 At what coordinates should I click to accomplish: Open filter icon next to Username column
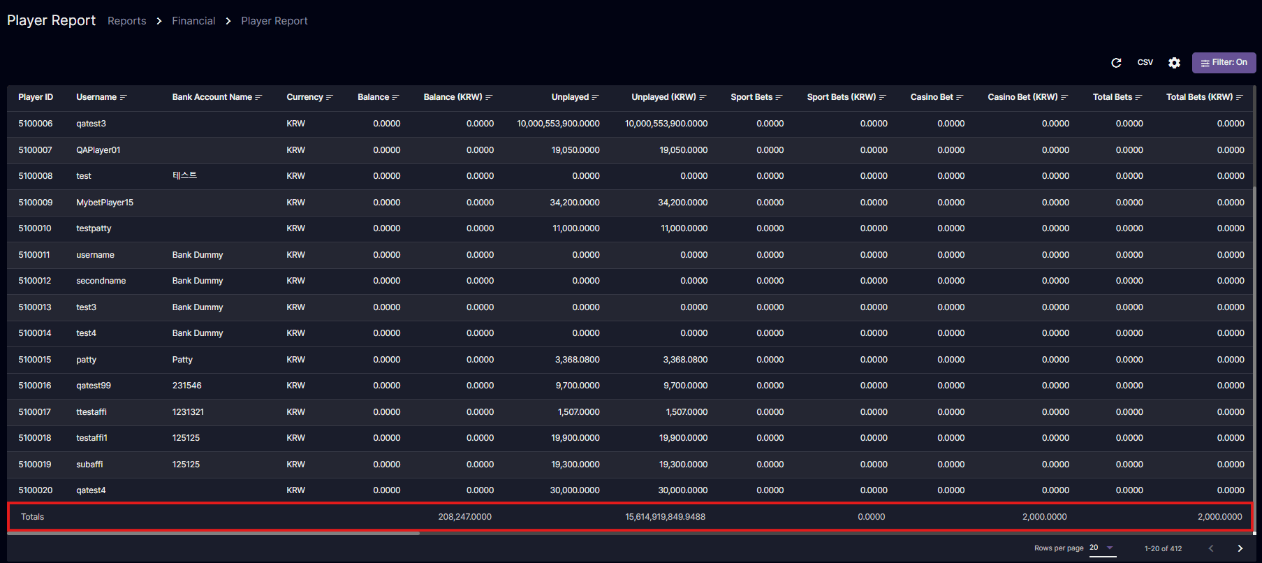(x=124, y=97)
